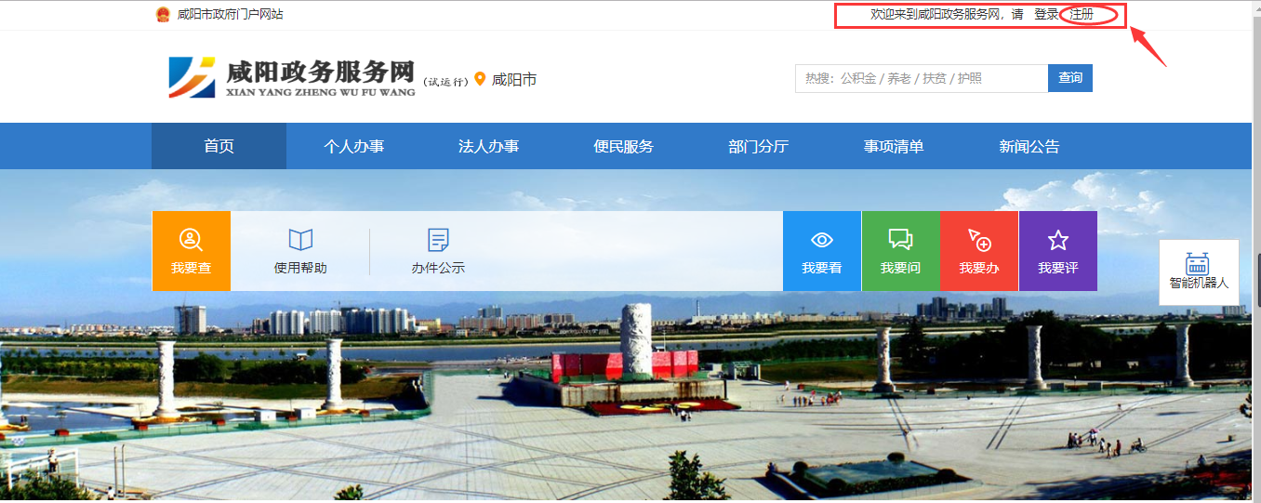Click the orange location pin icon

coord(480,79)
